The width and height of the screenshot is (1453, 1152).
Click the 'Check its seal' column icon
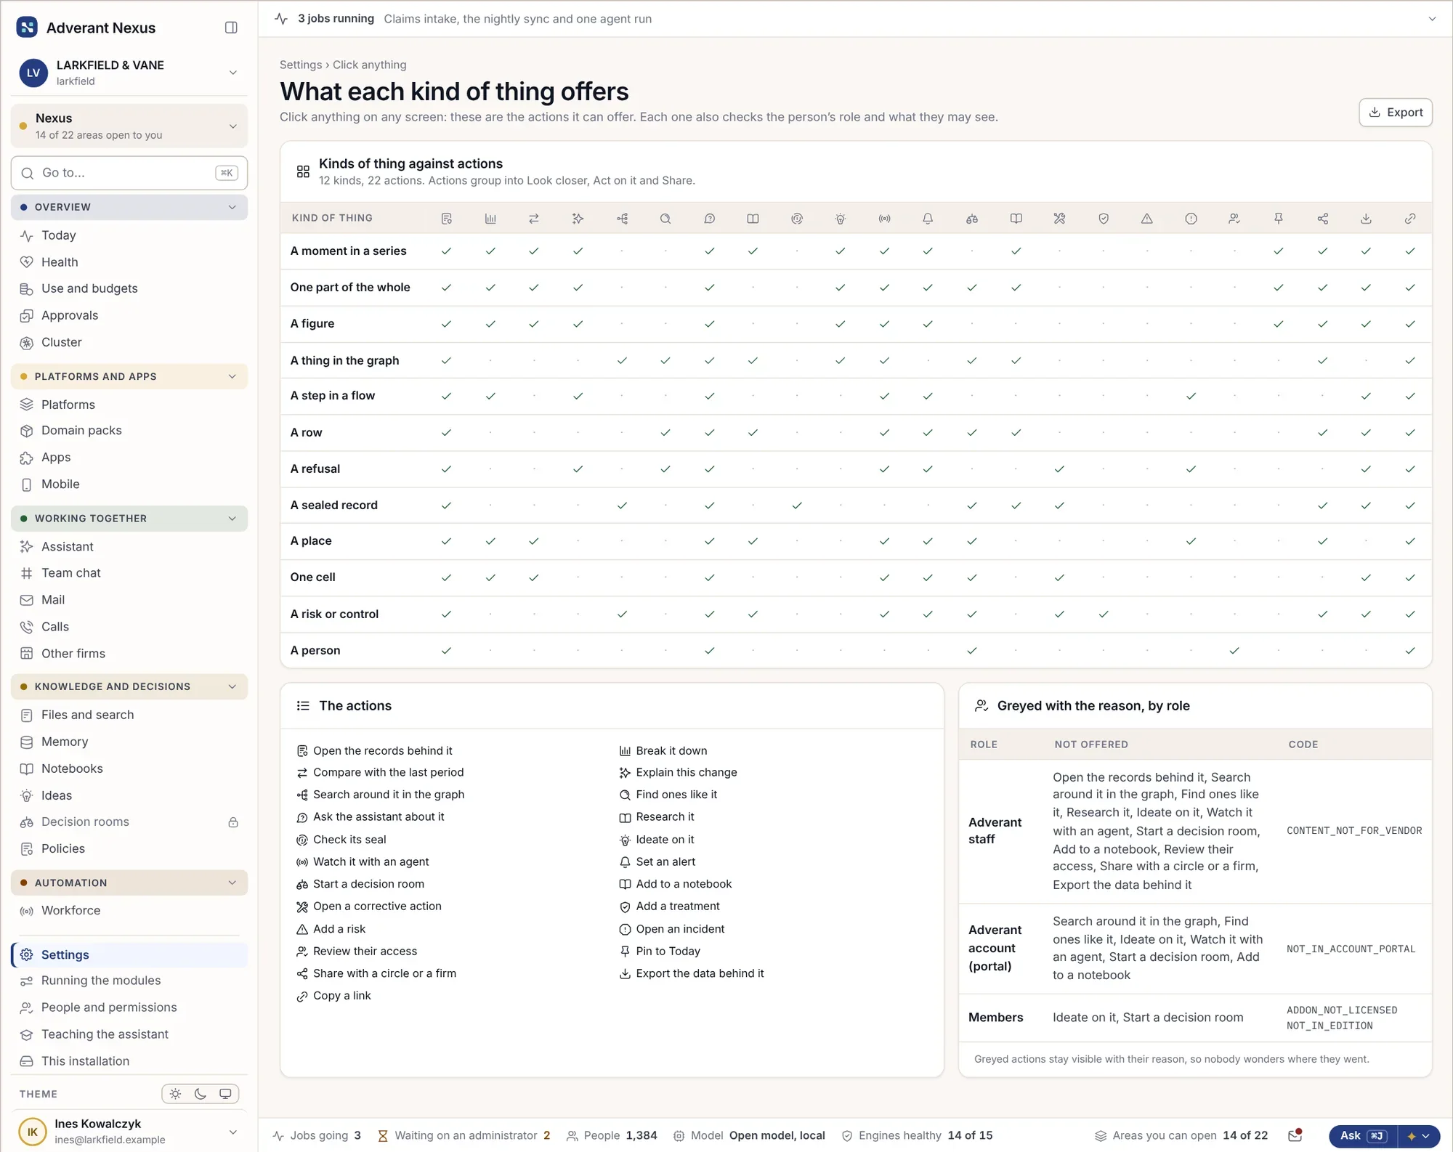797,219
